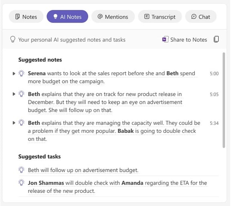The image size is (231, 206).
Task: Click the Suggested tasks heading
Action: click(x=39, y=157)
